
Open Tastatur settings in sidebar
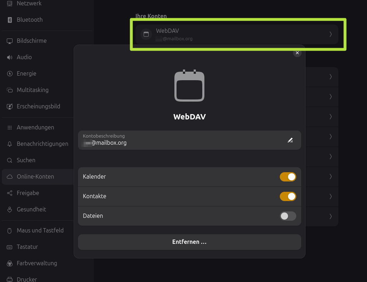(27, 247)
